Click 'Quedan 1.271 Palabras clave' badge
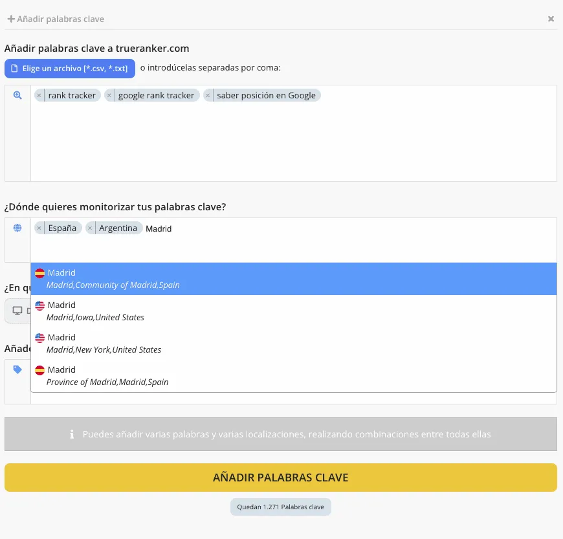The width and height of the screenshot is (563, 539). coord(280,507)
